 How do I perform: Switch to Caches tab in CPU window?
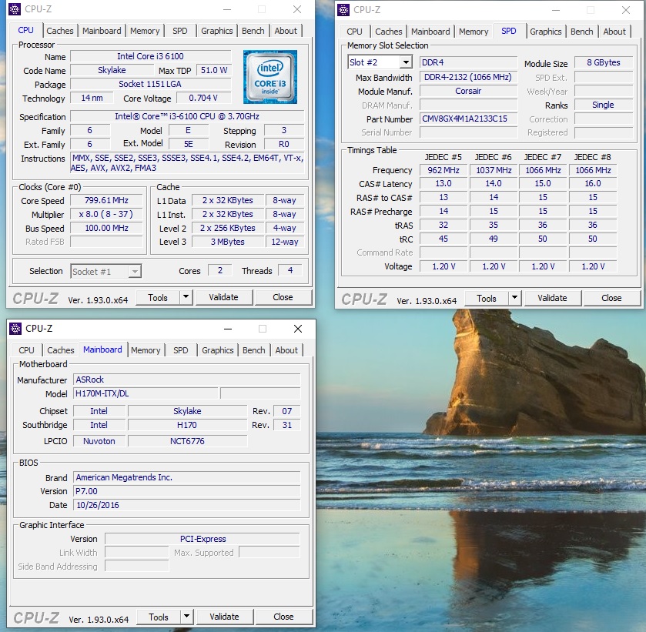(x=60, y=31)
